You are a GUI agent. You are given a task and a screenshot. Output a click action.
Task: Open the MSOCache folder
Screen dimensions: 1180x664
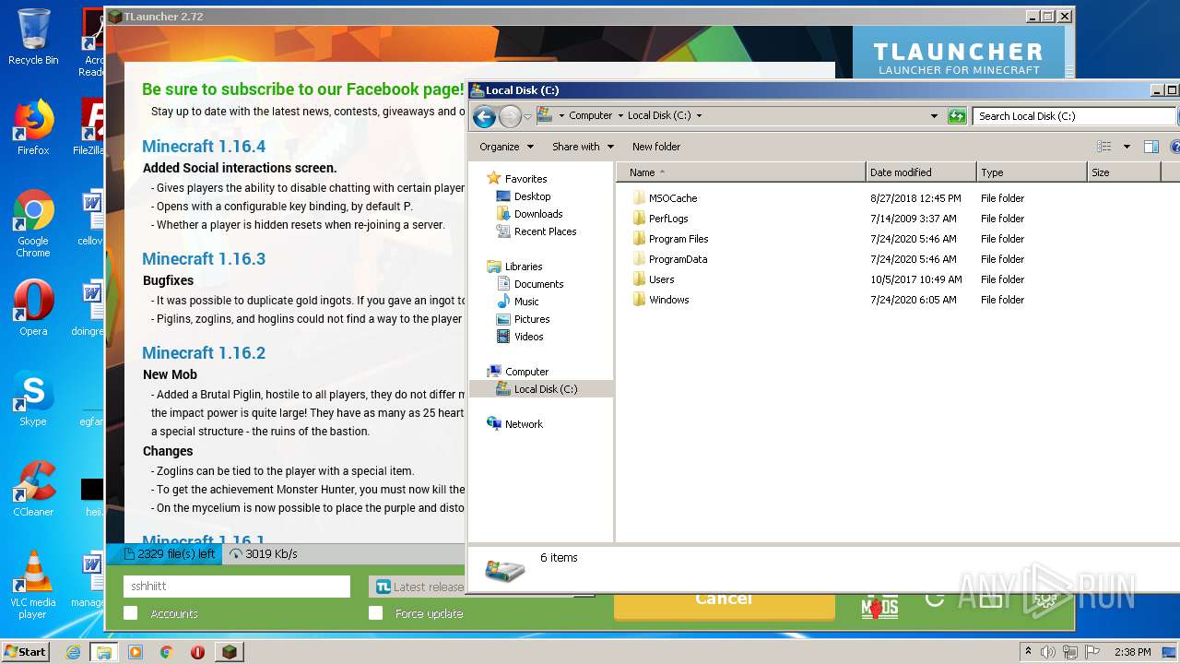673,198
